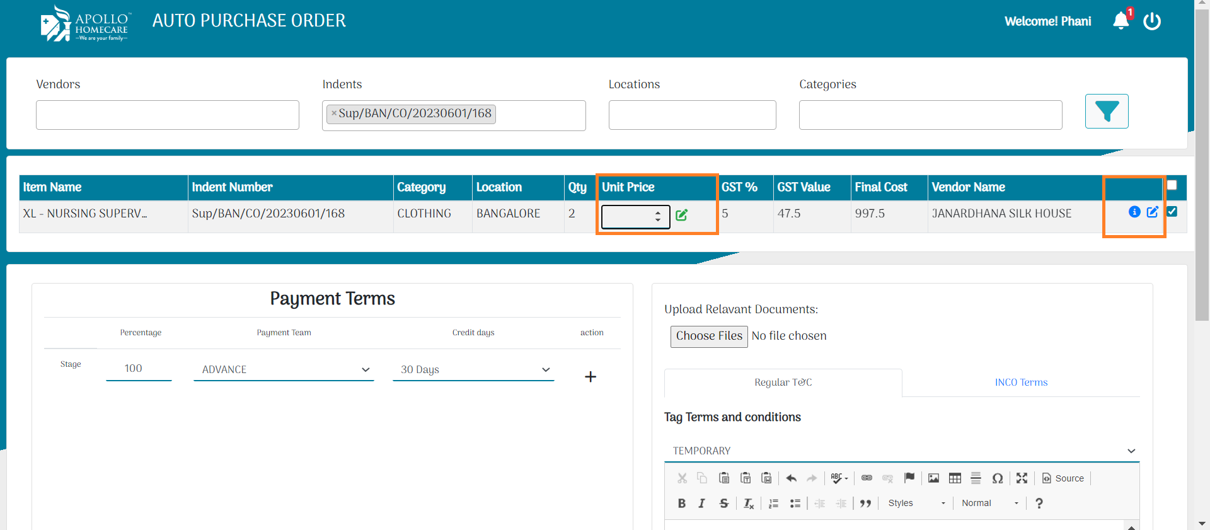Click the filter funnel icon button
Image resolution: width=1210 pixels, height=530 pixels.
point(1106,112)
